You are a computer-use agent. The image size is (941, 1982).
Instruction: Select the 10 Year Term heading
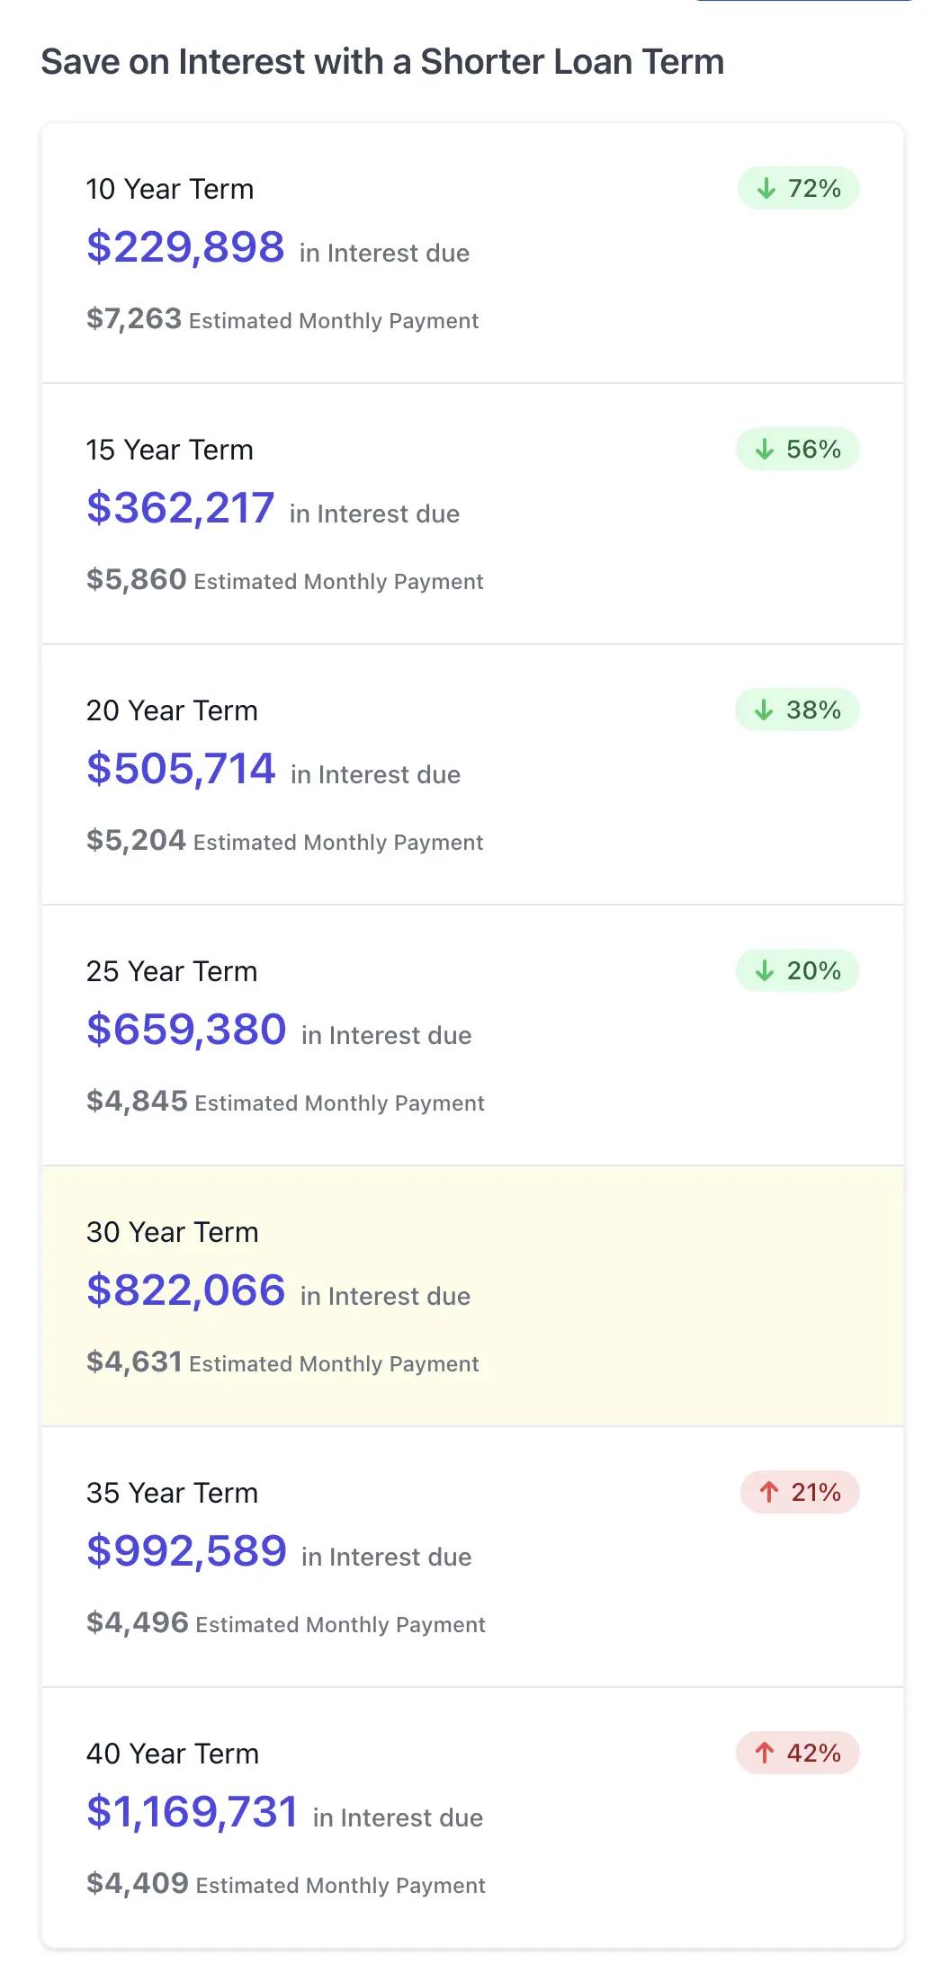coord(170,190)
